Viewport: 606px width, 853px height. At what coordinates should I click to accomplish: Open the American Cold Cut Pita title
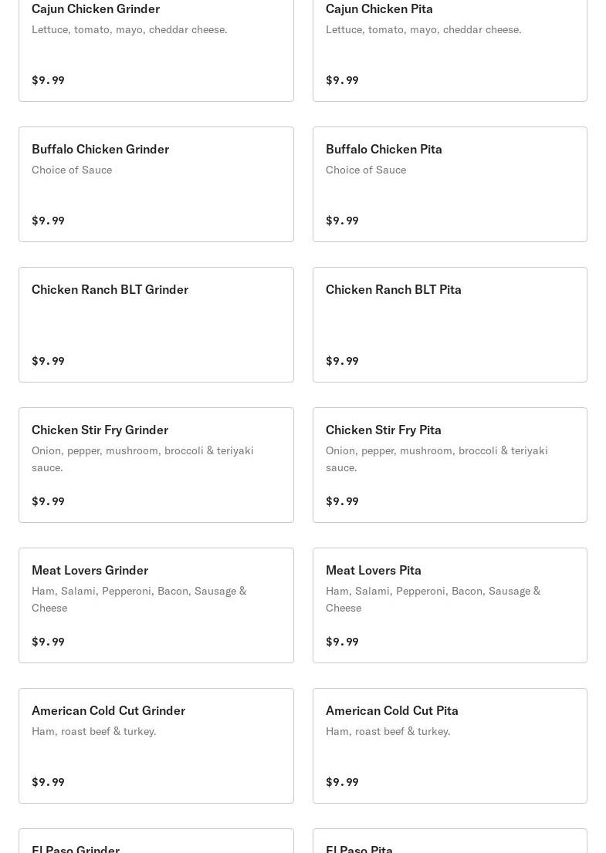[x=391, y=710]
